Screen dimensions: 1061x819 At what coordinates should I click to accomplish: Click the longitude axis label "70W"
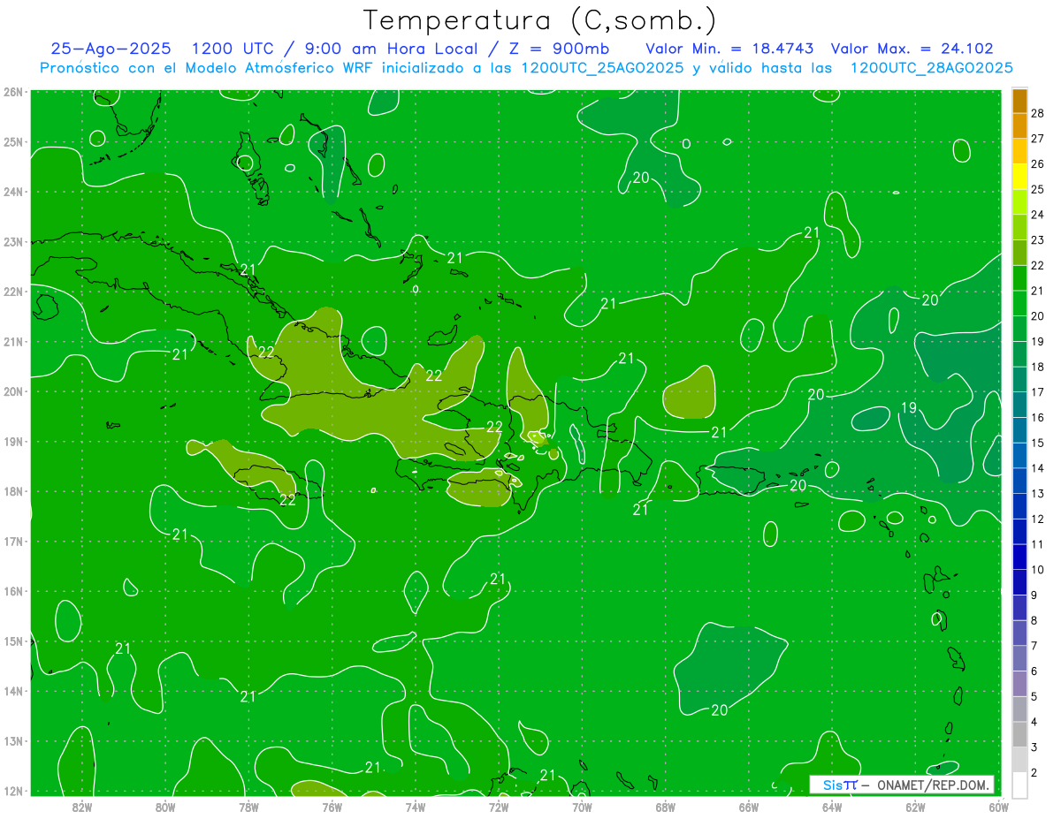(x=582, y=807)
